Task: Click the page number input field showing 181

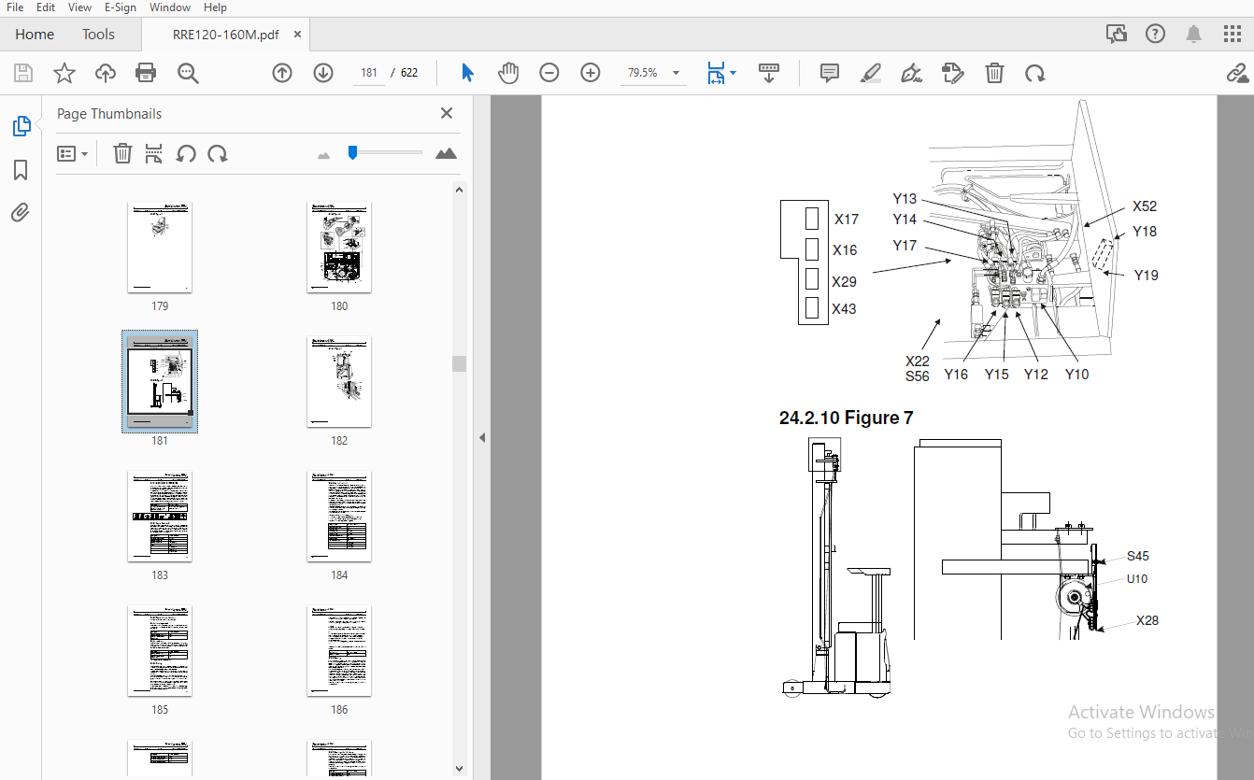Action: pyautogui.click(x=369, y=73)
